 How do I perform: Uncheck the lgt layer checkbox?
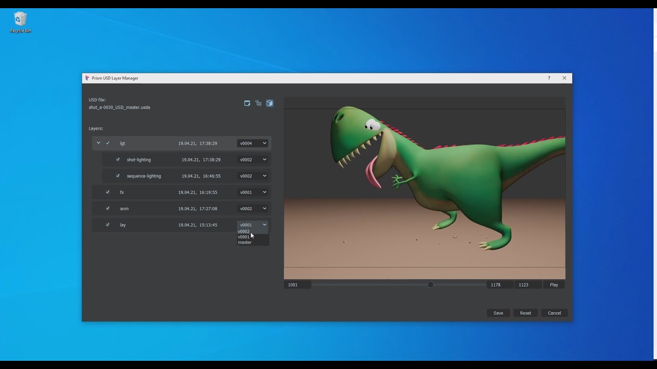(x=108, y=143)
